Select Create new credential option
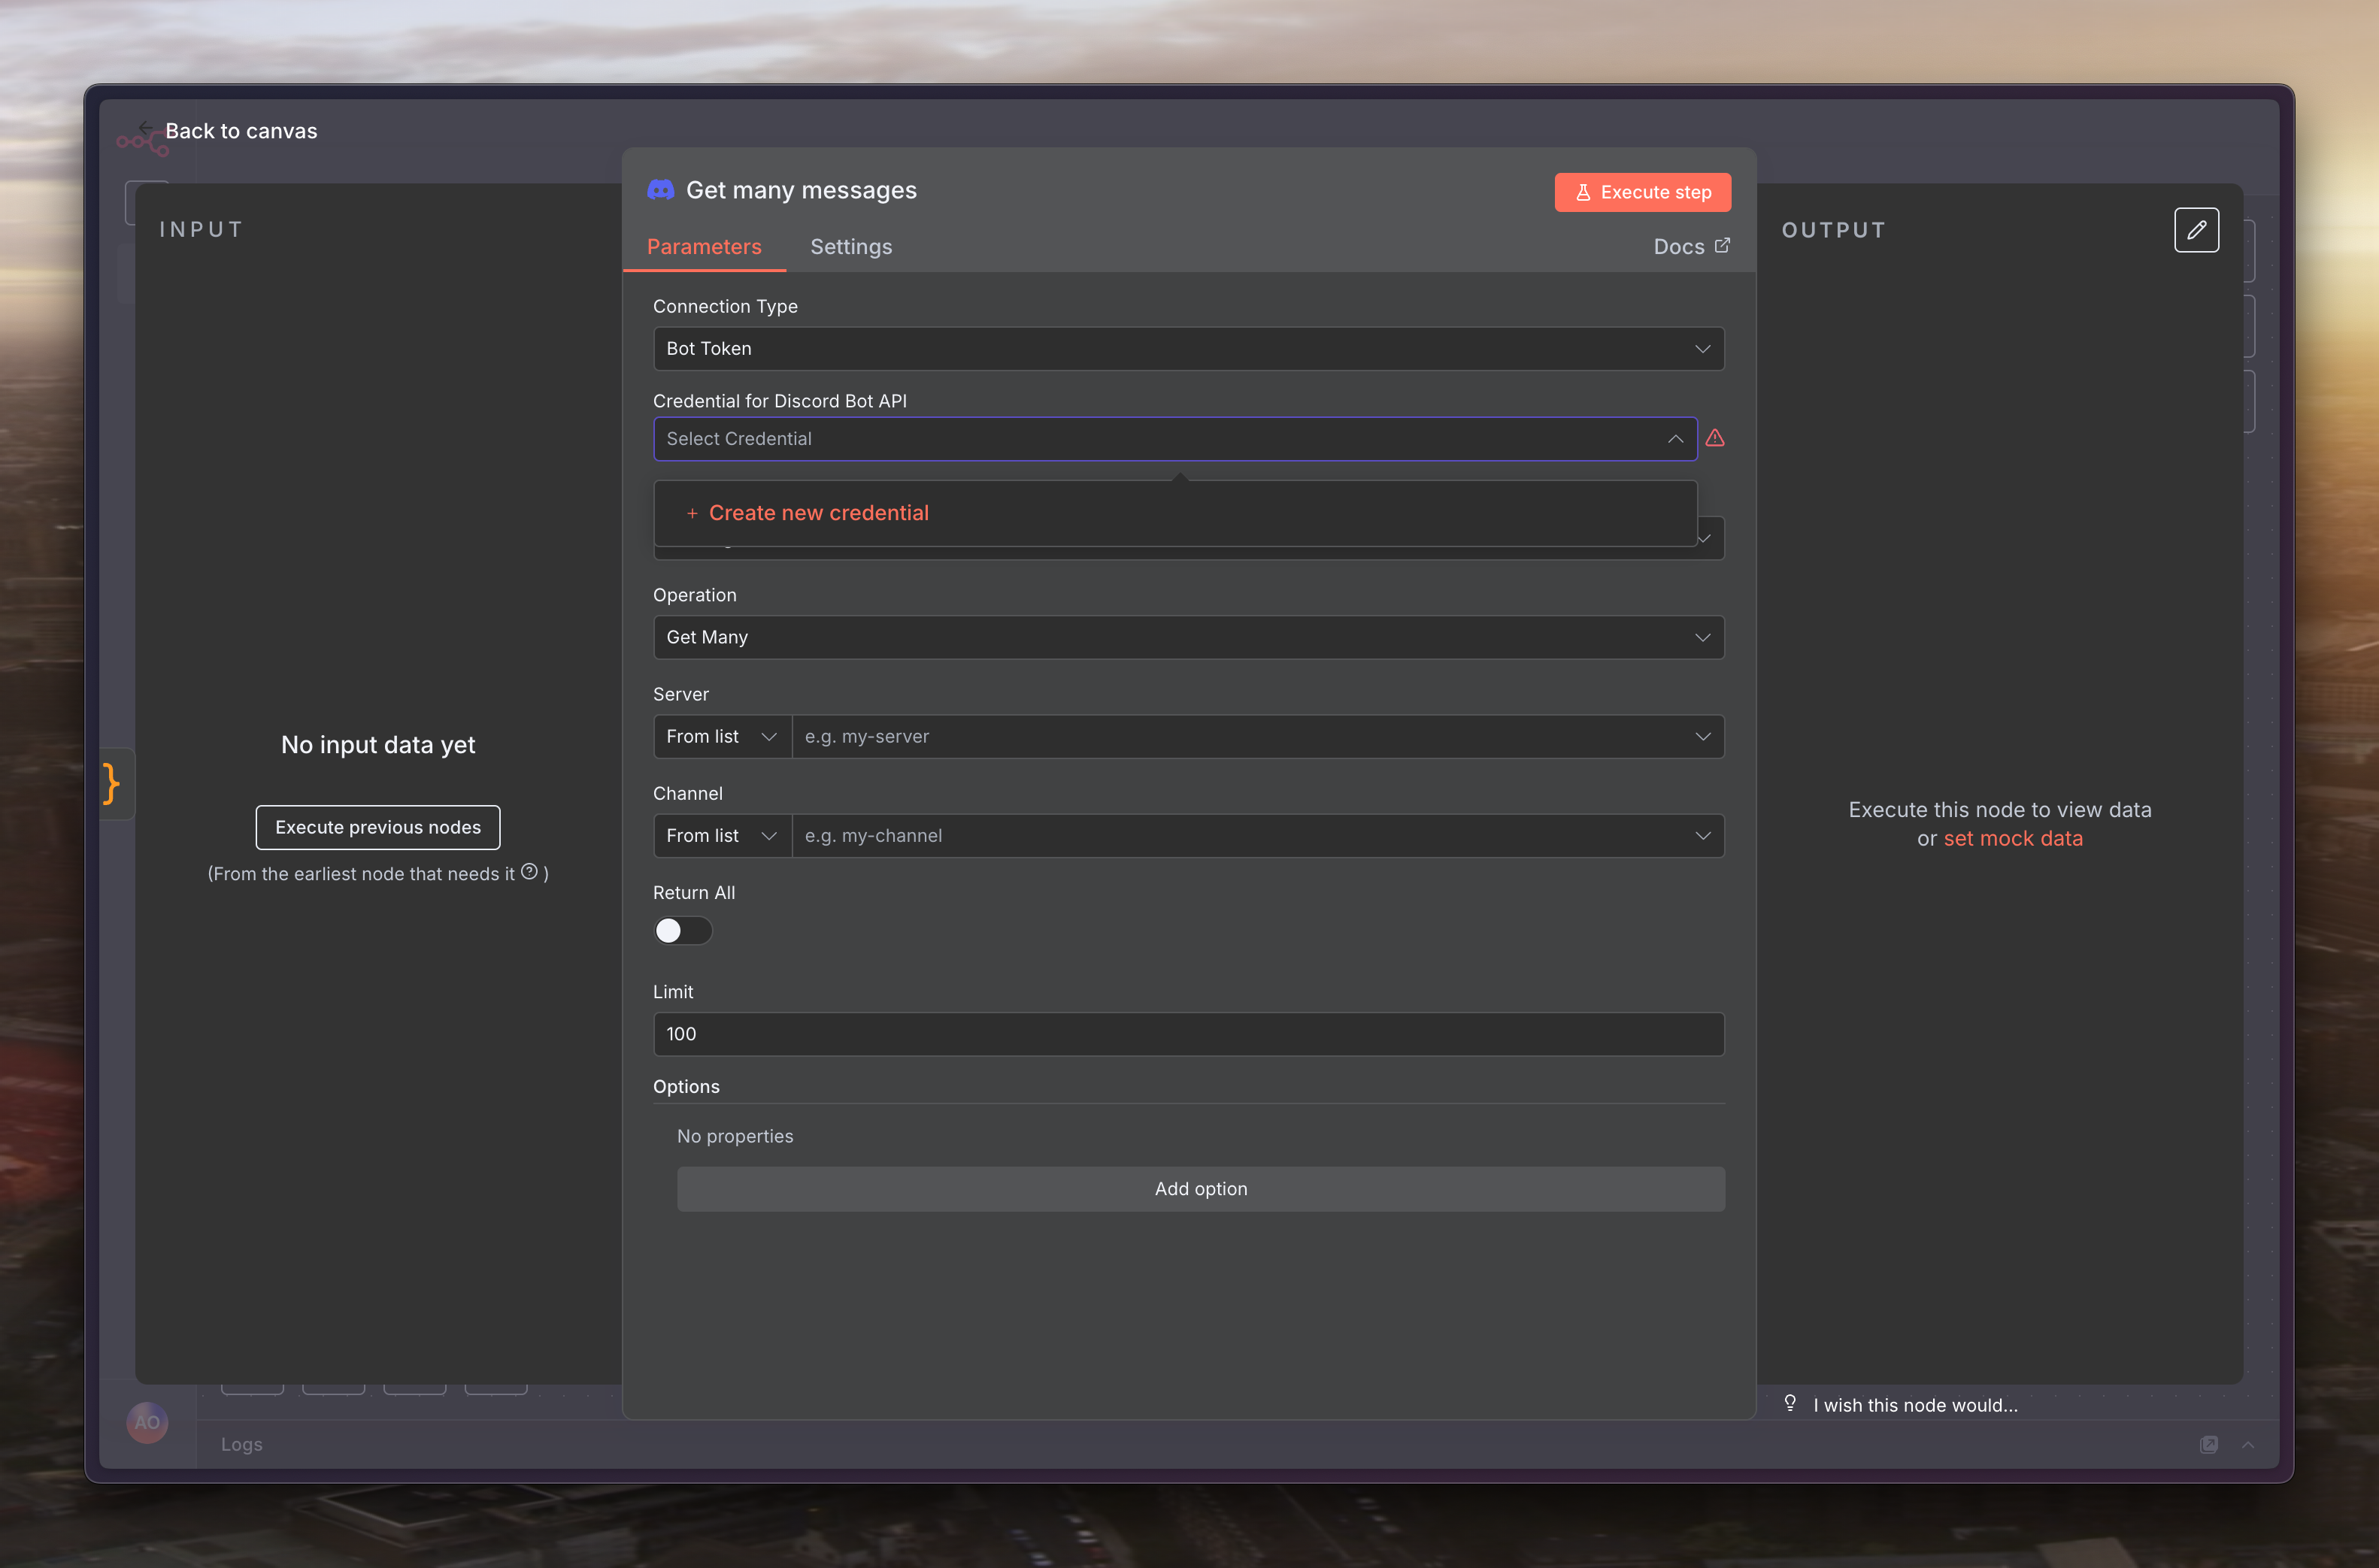The height and width of the screenshot is (1568, 2379). pyautogui.click(x=818, y=513)
